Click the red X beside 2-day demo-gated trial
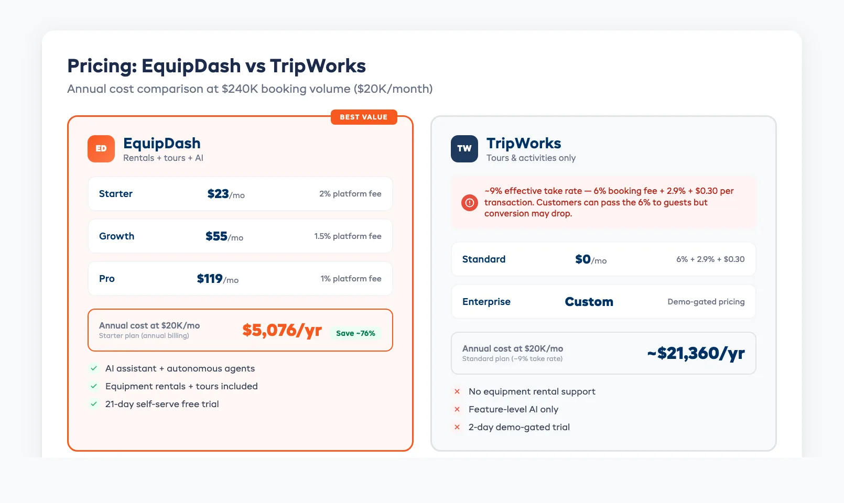The width and height of the screenshot is (844, 503). click(x=457, y=427)
